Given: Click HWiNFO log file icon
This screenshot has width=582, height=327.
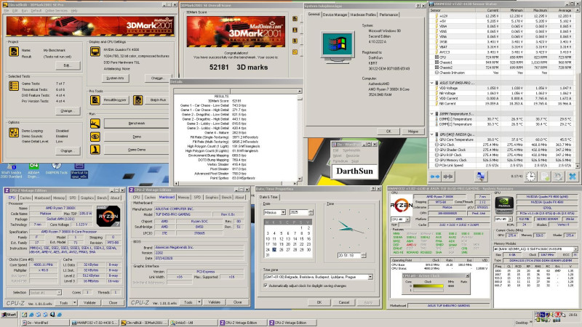Looking at the screenshot, I should 544,177.
